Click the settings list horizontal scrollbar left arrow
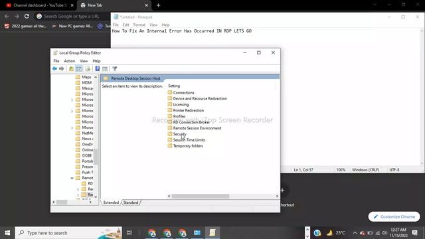Screen dimensions: 425x239 [x=169, y=197]
